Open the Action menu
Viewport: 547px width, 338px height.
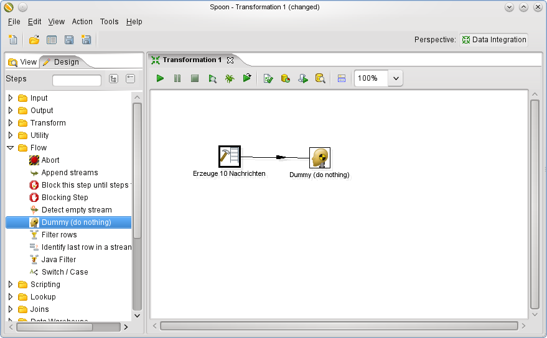click(x=82, y=22)
